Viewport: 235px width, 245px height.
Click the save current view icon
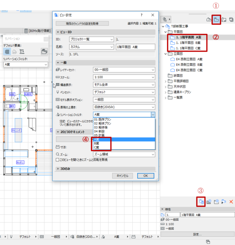coord(208,202)
